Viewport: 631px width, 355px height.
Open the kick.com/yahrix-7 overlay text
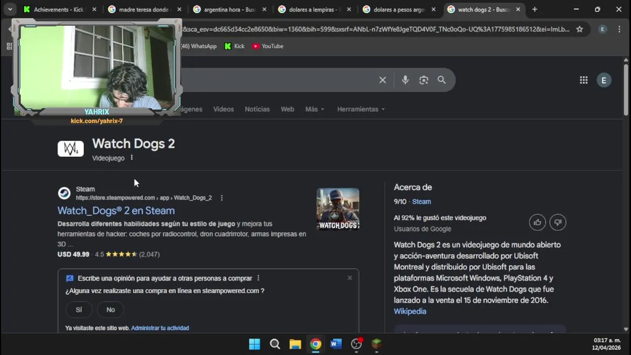click(97, 121)
